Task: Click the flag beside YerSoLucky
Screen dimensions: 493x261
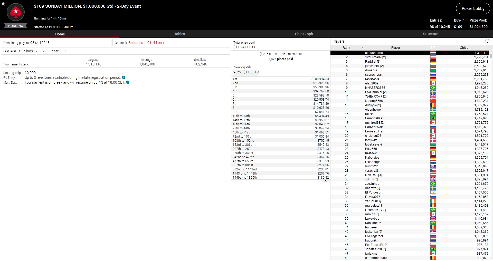Action: coord(433,201)
